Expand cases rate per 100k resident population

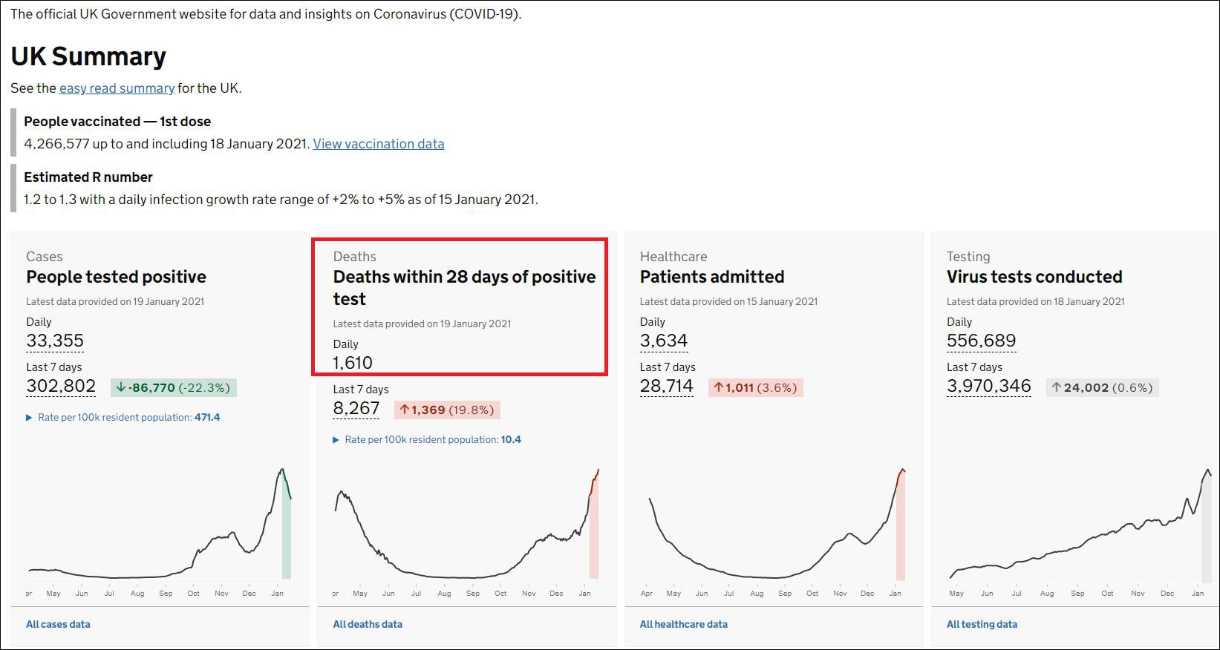[123, 418]
